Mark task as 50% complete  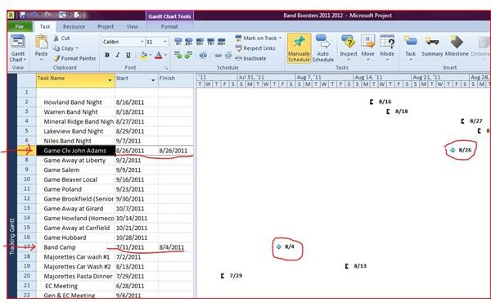coord(200,42)
